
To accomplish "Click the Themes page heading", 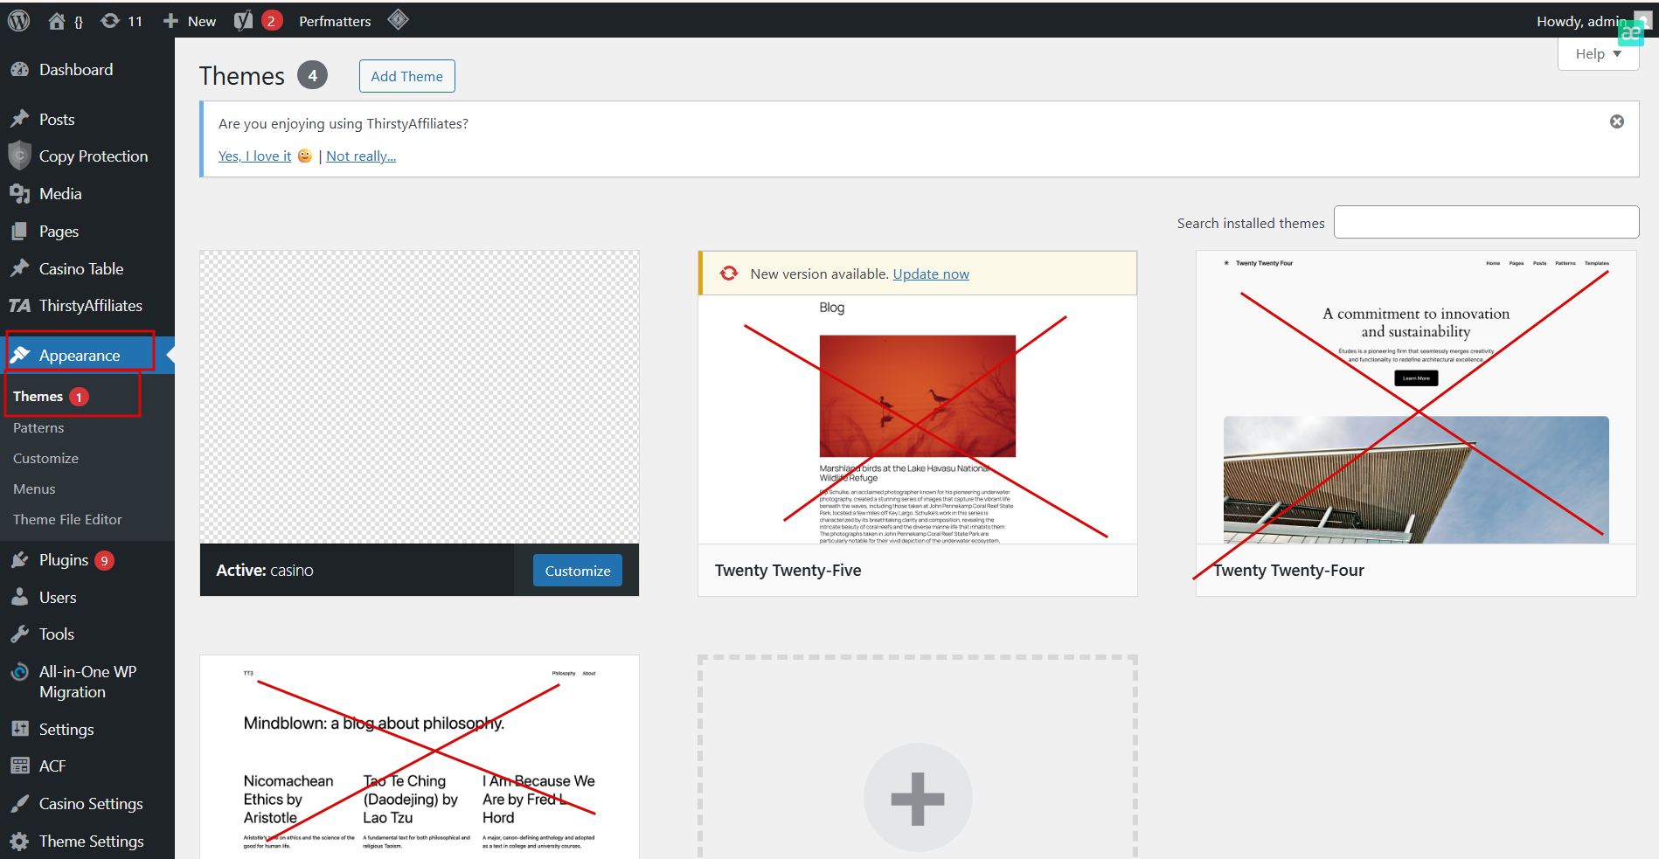I will 242,76.
